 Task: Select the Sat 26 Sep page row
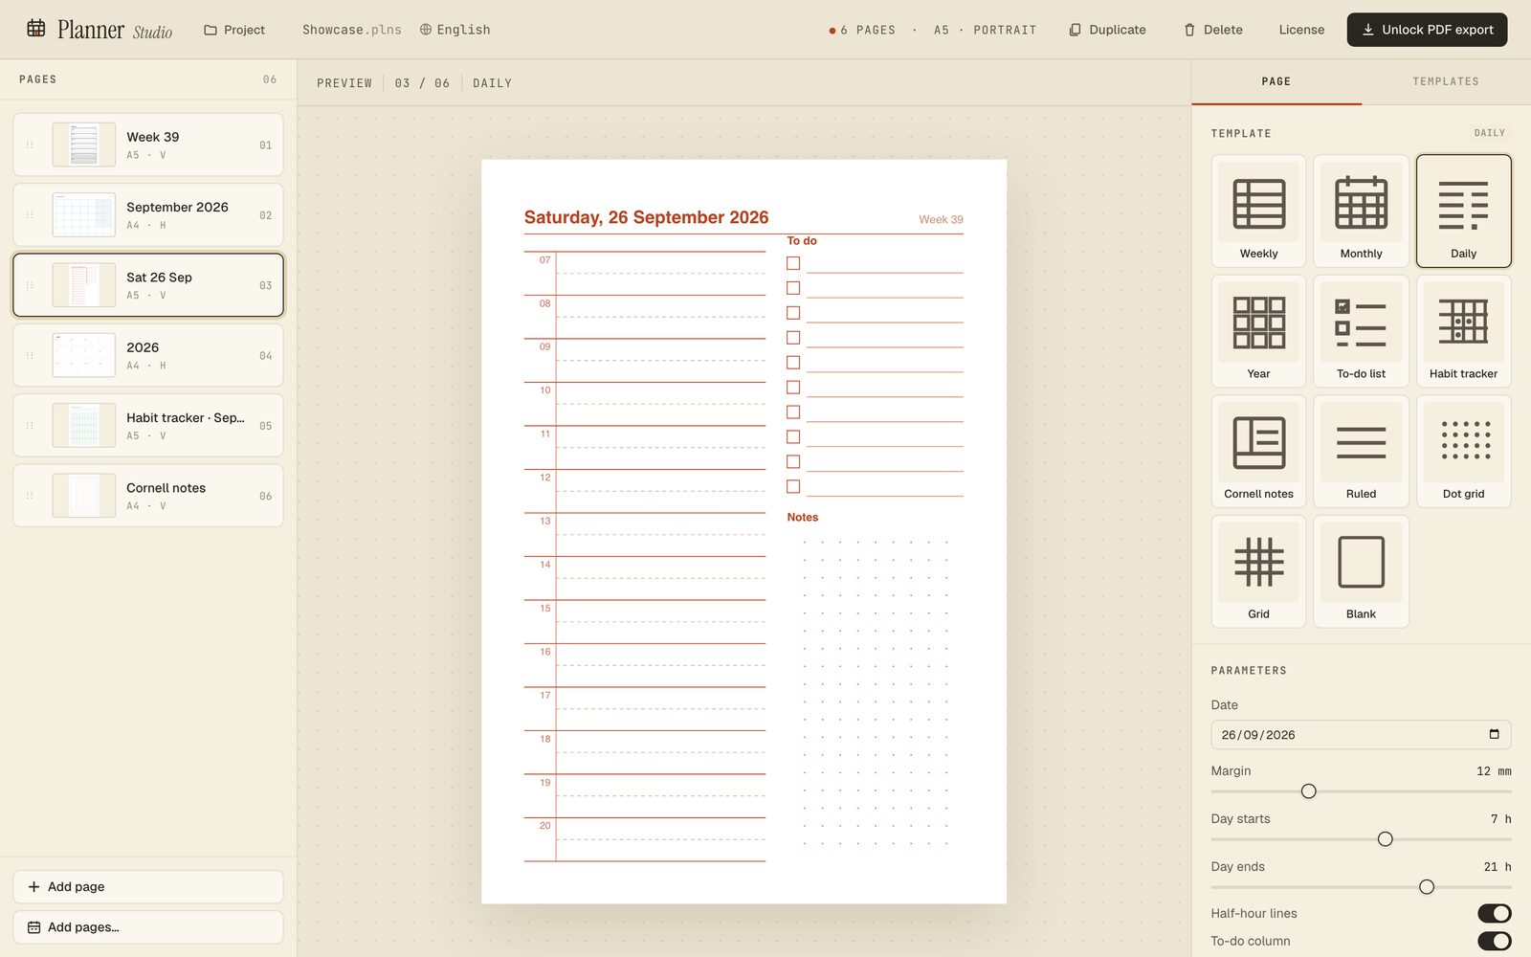point(148,285)
